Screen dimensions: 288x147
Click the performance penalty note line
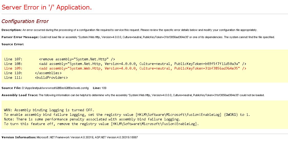point(92,119)
